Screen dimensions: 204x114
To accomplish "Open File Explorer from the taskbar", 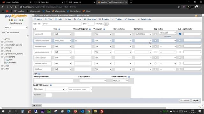I will 95,111.
